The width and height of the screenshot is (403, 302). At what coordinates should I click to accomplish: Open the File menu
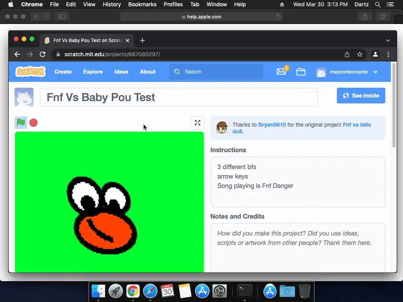pos(54,4)
